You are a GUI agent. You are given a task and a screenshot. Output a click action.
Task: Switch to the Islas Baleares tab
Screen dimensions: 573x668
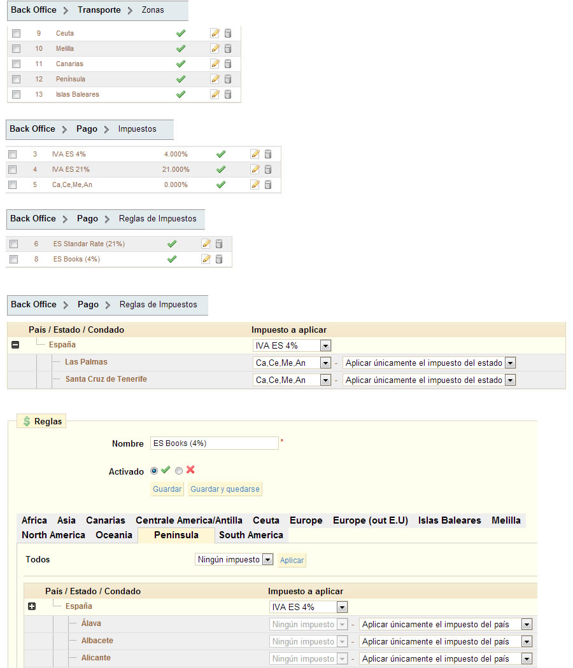click(449, 520)
